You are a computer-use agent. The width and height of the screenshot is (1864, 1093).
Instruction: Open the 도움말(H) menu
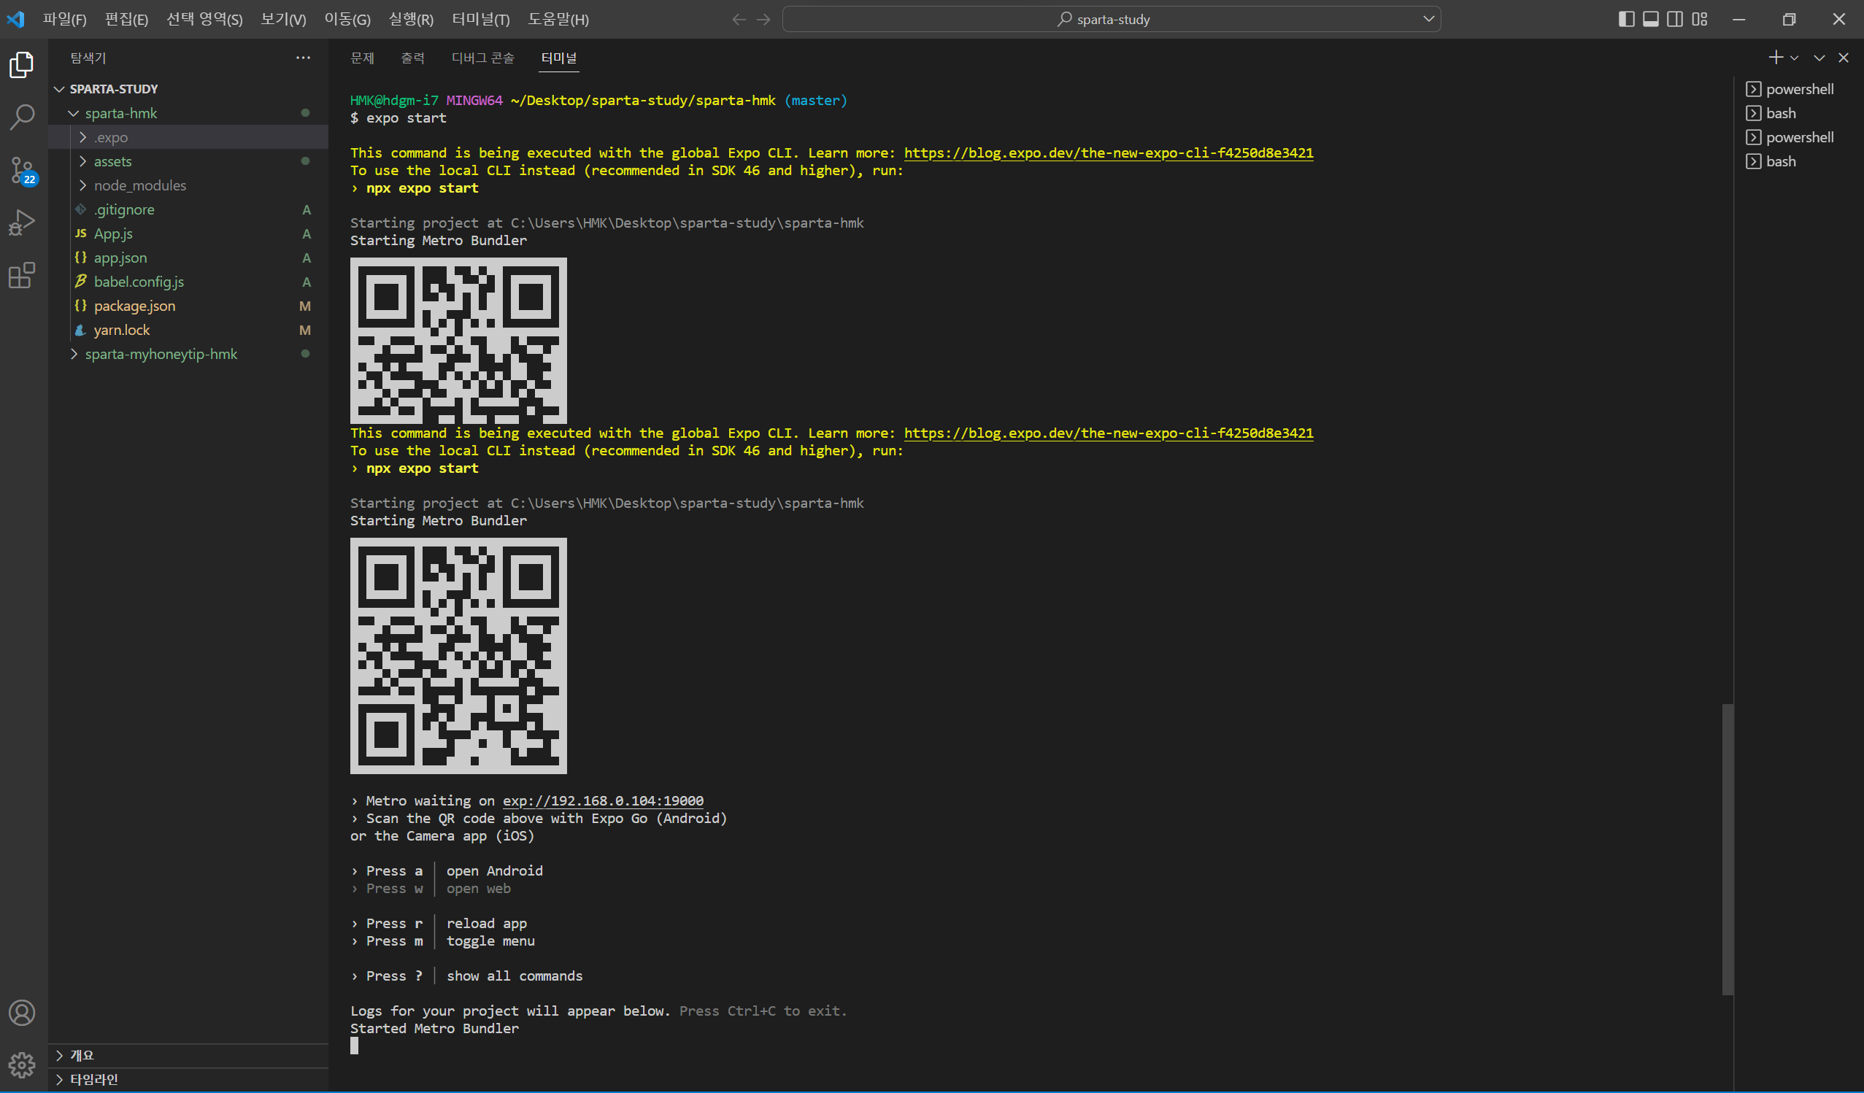click(558, 19)
